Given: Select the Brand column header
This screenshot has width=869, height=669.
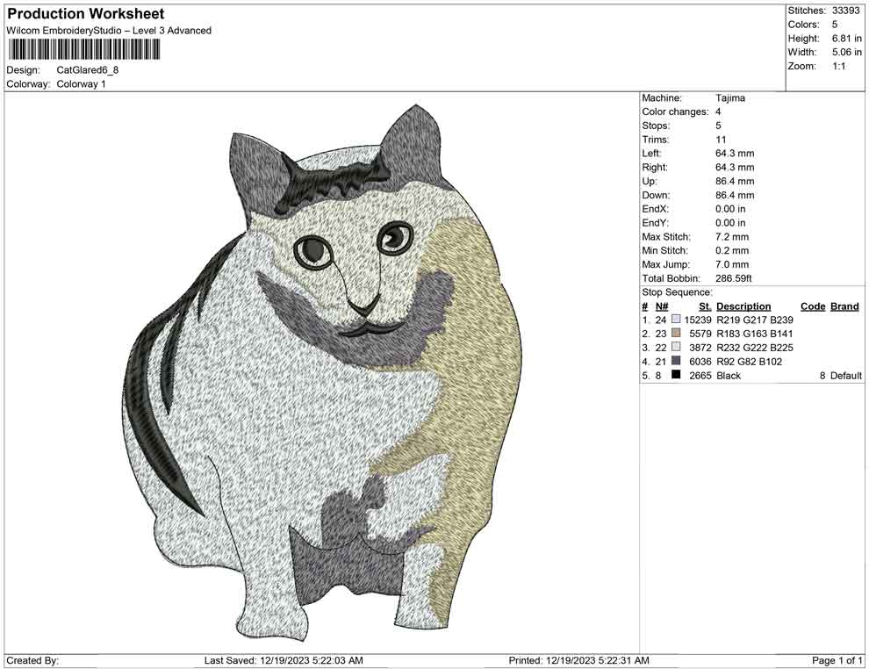Looking at the screenshot, I should click(x=844, y=306).
